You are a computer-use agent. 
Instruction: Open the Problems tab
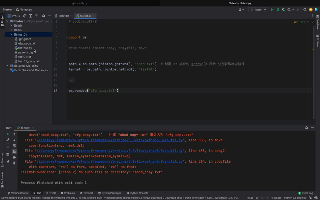click(x=67, y=193)
